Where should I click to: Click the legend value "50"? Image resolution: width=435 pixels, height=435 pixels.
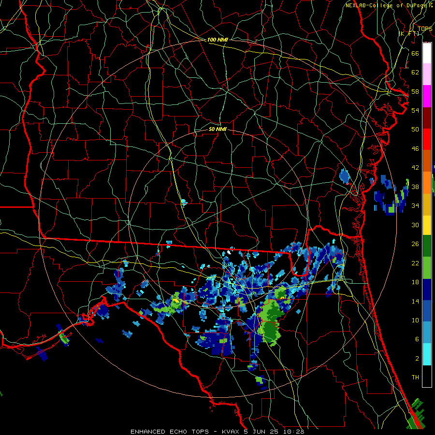(x=415, y=129)
